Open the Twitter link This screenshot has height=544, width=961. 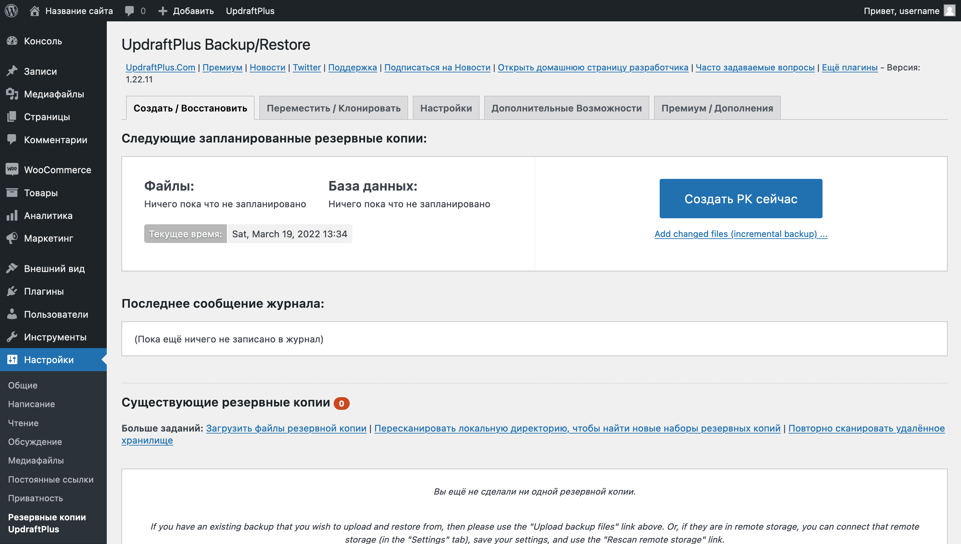307,67
